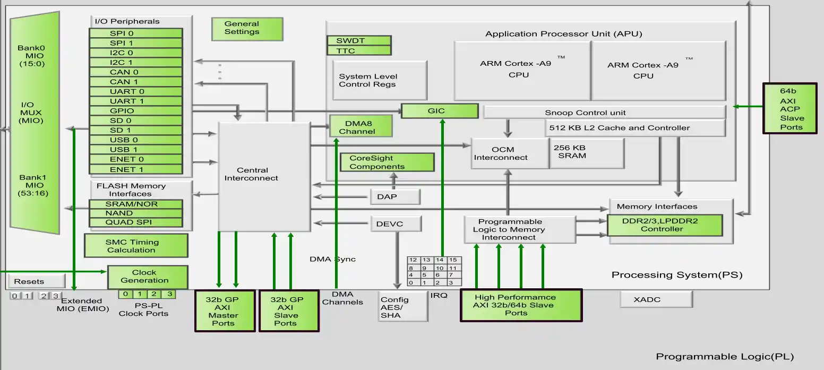This screenshot has width=824, height=370.
Task: Click the 'Programmable Logic(PL)' label
Action: coord(725,357)
